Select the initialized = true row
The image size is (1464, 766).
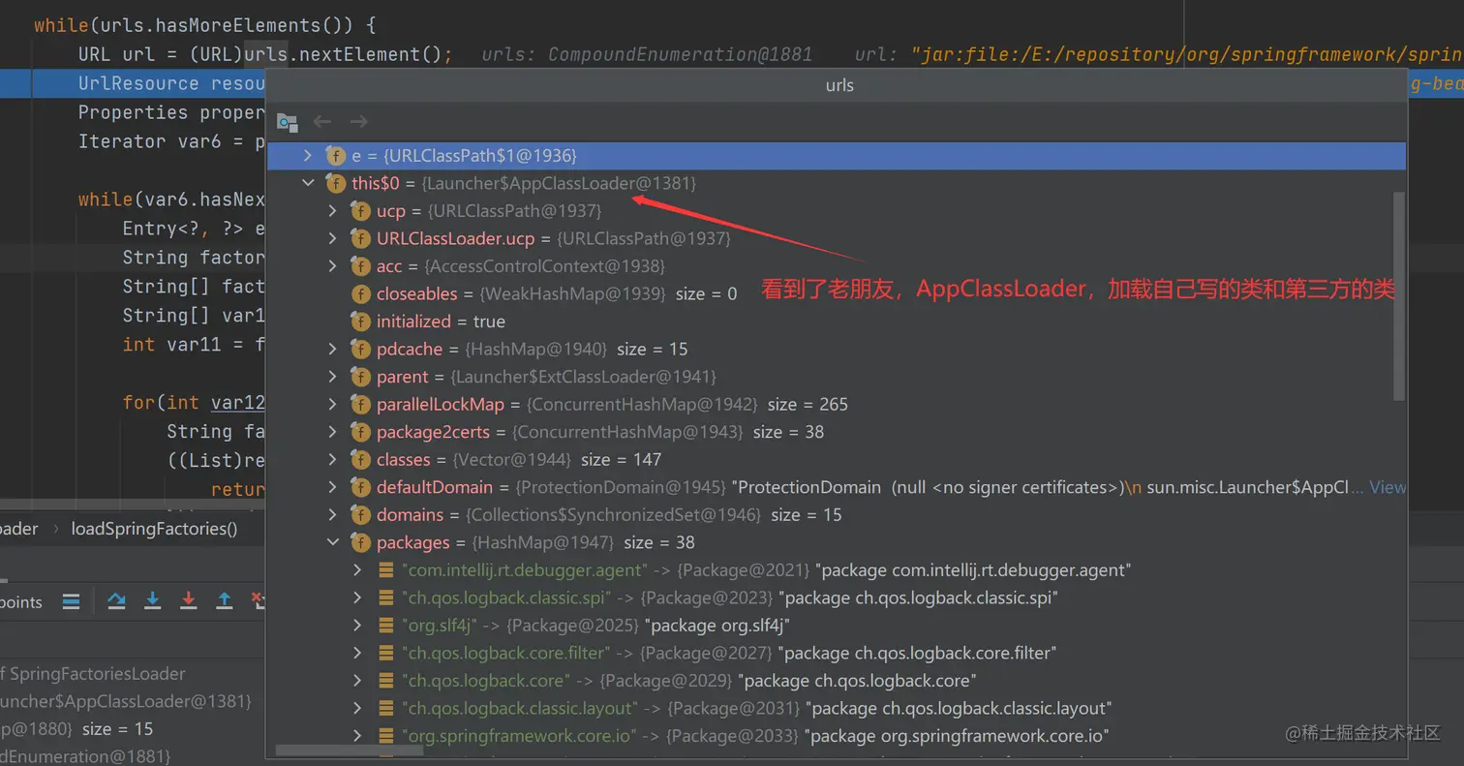pyautogui.click(x=836, y=322)
